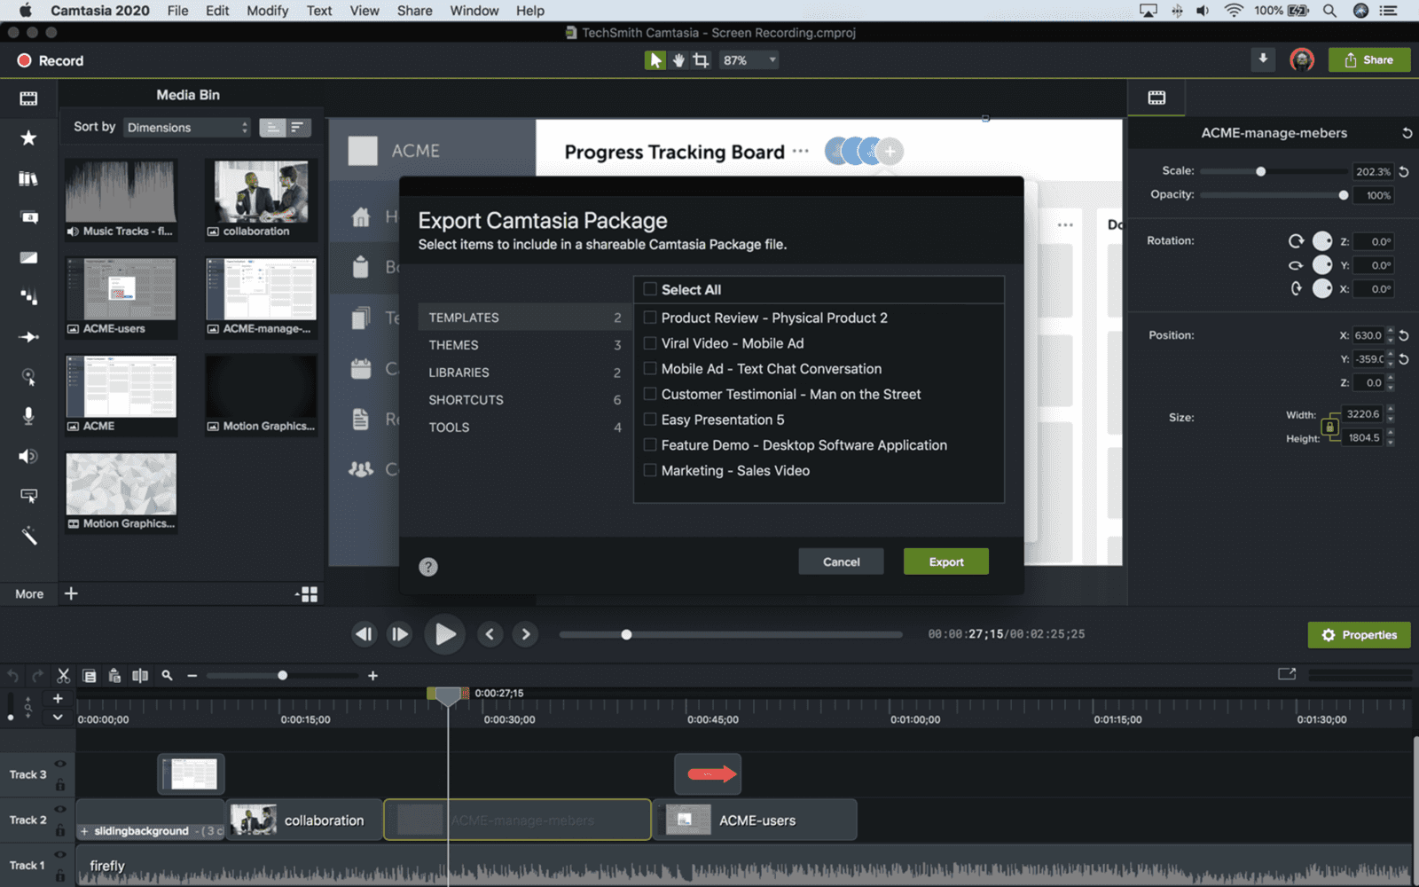Check Marketing - Sales Video

tap(650, 470)
